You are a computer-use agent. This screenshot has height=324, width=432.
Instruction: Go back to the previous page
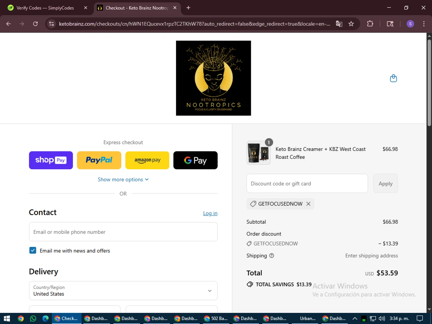click(8, 24)
